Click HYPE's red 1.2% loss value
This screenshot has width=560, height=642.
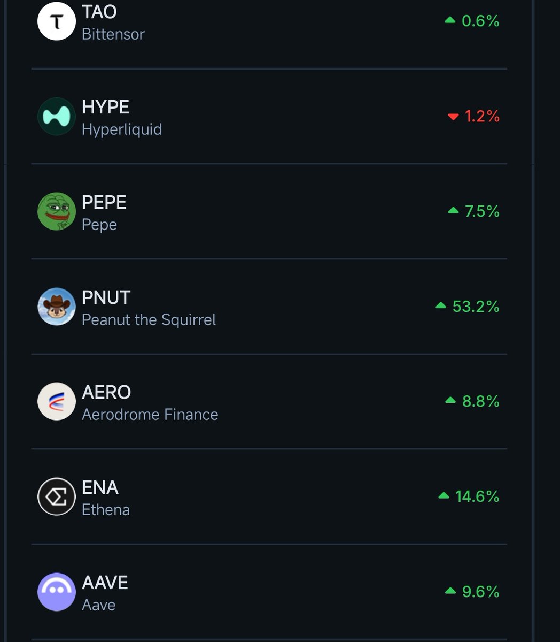481,116
